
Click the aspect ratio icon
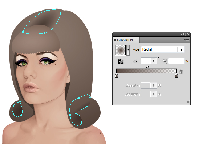[164, 61]
